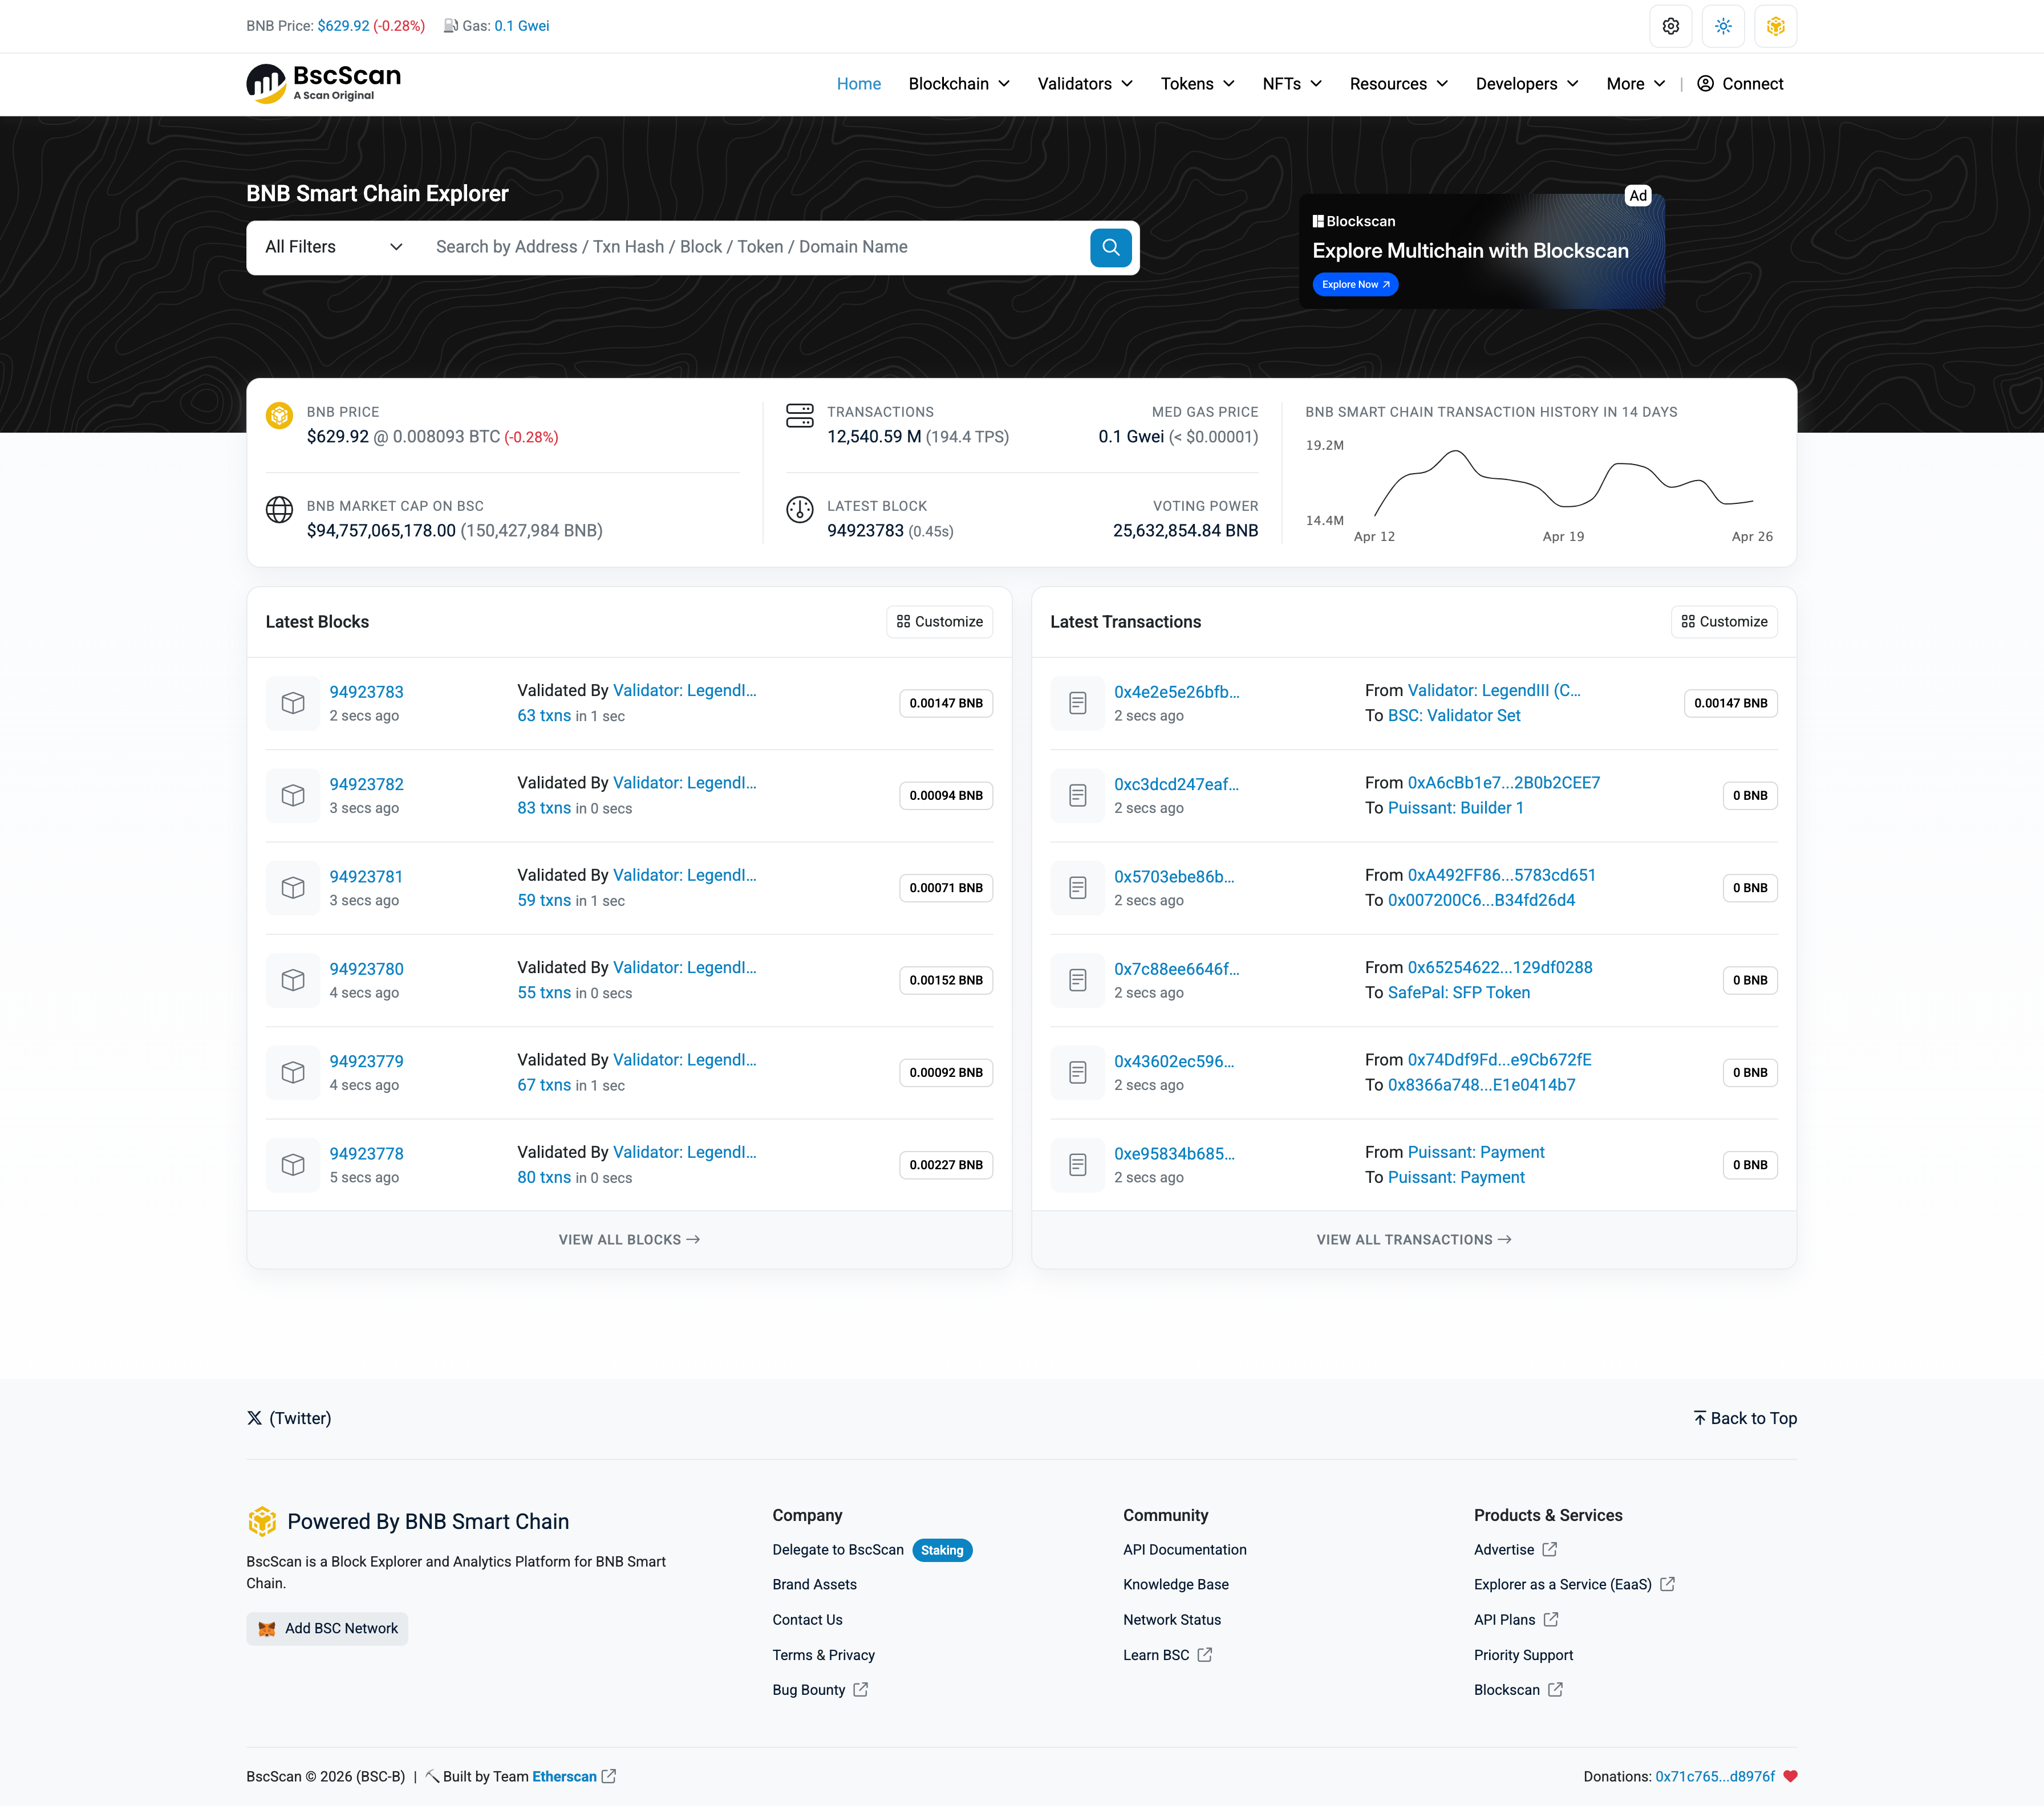Click the red donations heart icon

click(x=1790, y=1776)
